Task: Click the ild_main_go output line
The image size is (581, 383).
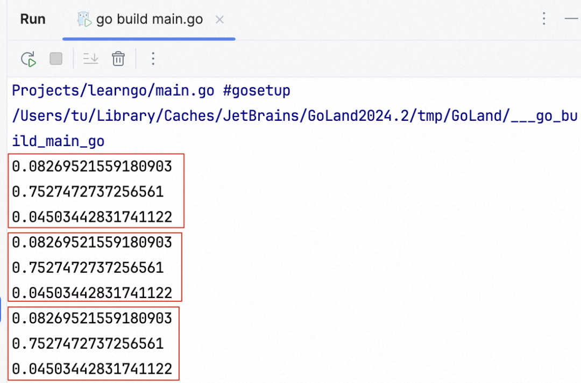Action: [58, 141]
